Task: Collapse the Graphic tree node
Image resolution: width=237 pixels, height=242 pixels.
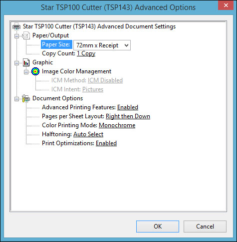Action: coord(16,63)
